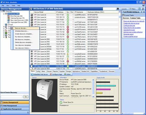This screenshot has height=115, width=146.
Task: Open the Filters funnel button
Action: [x=132, y=9]
